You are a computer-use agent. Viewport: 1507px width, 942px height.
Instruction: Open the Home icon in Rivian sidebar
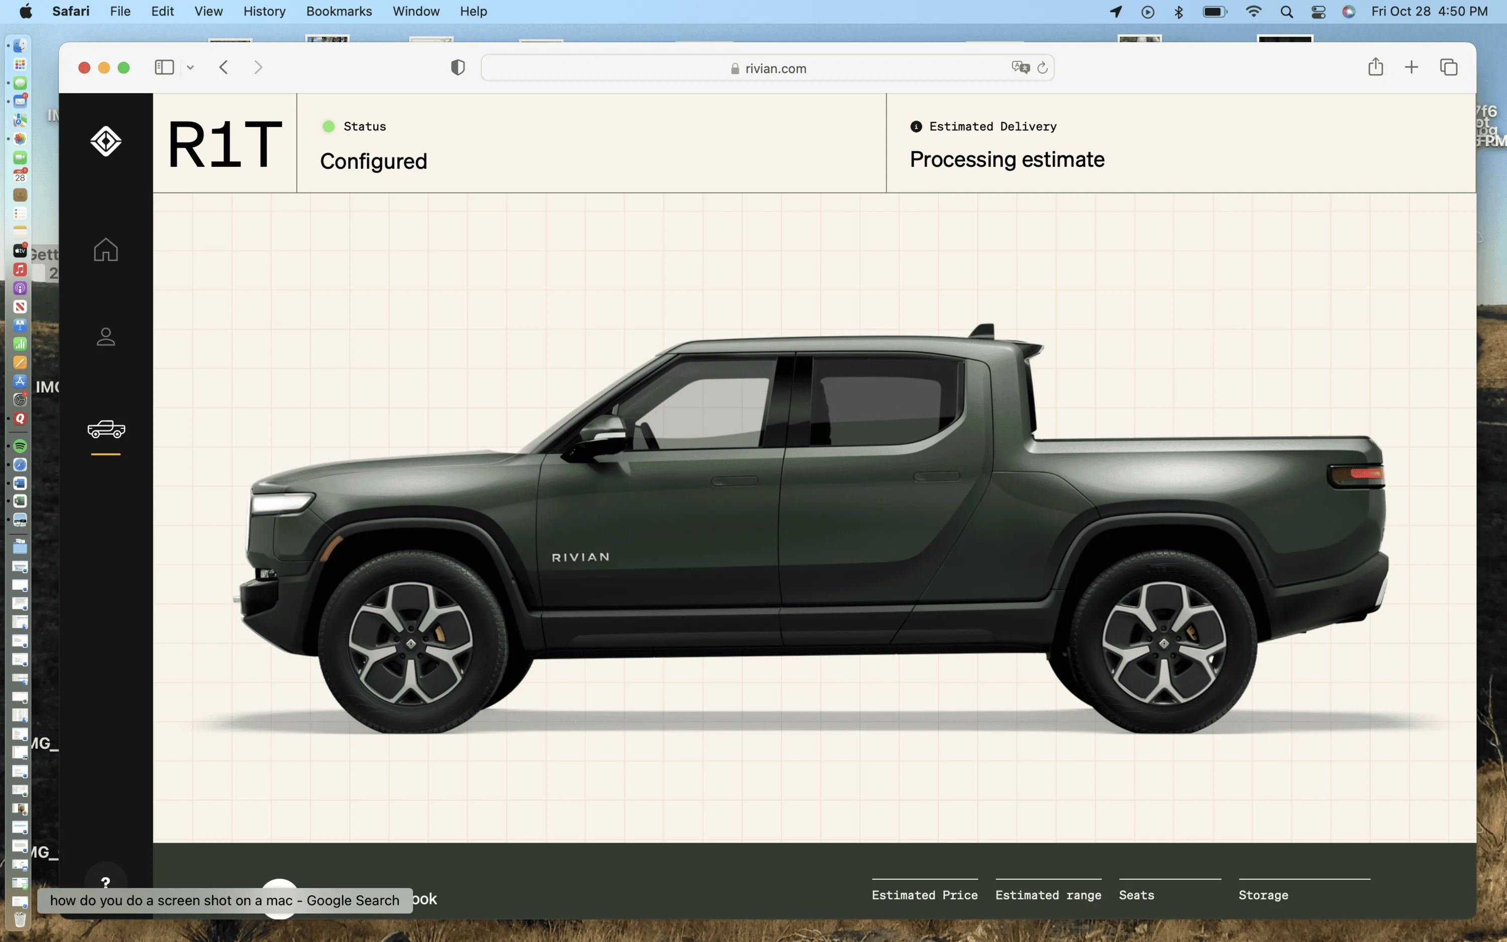click(x=106, y=250)
